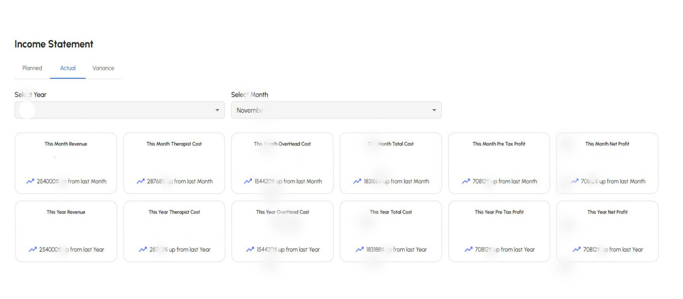
Task: Switch to the Variance tab
Action: 103,68
